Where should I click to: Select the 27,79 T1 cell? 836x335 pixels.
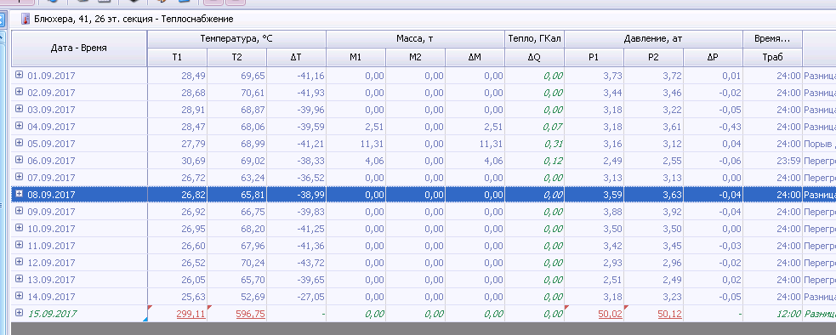(177, 144)
